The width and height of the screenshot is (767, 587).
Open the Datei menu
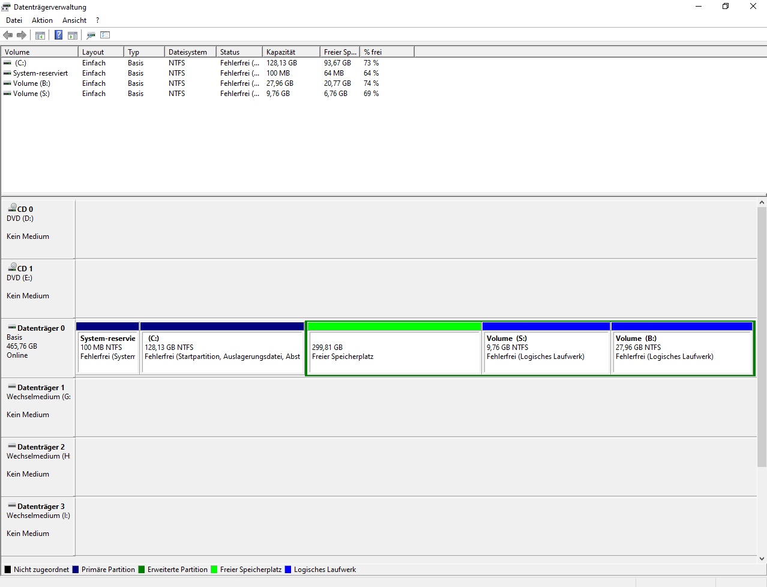coord(14,20)
